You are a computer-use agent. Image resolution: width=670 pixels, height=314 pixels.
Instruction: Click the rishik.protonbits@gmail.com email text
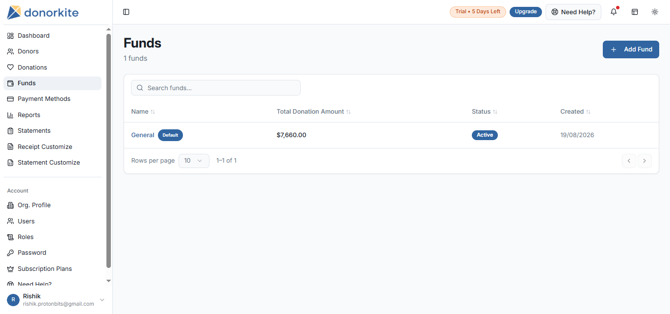point(58,304)
